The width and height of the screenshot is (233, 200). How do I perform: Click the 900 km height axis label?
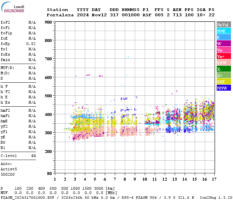[x=48, y=22]
